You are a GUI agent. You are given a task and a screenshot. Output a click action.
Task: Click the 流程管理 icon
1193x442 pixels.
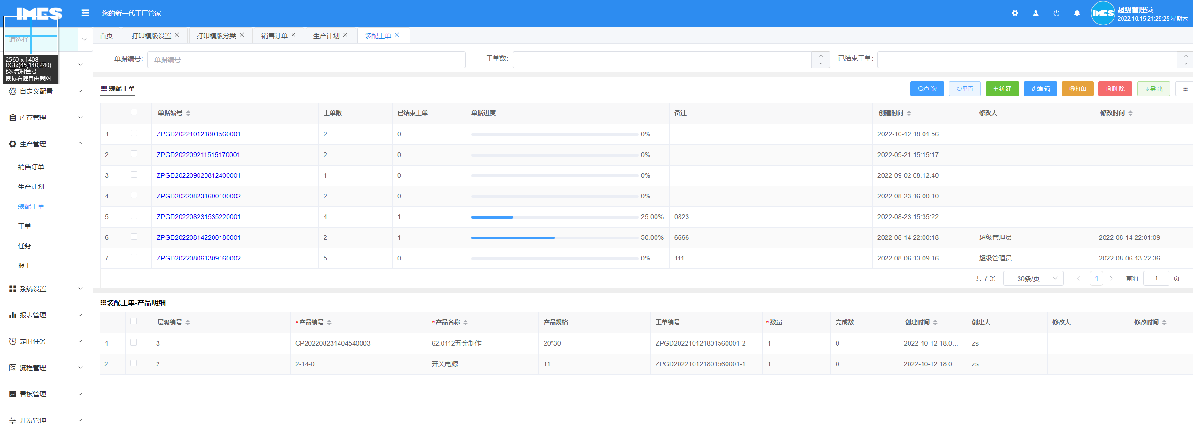(x=13, y=368)
